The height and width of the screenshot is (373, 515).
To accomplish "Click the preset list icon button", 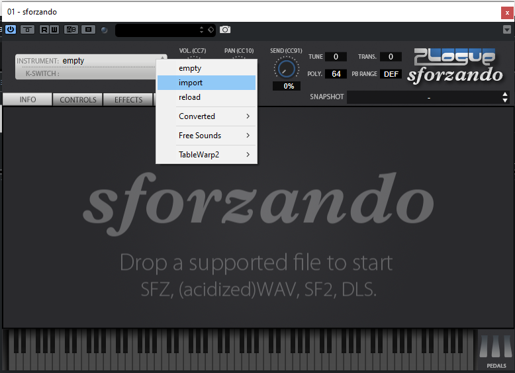I will (88, 30).
